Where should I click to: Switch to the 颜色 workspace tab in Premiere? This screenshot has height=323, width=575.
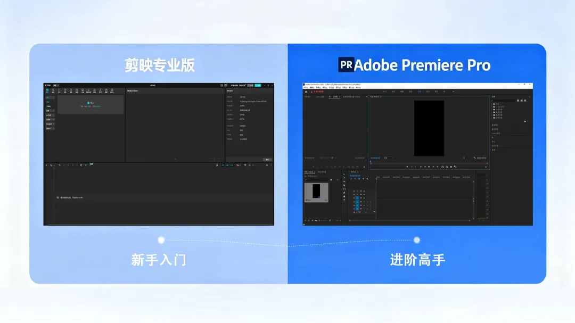410,92
